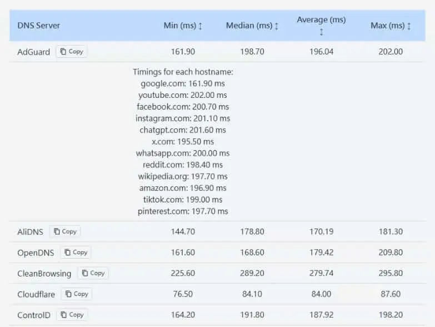Image resolution: width=435 pixels, height=327 pixels.
Task: Click the copy icon beside Cloudflare
Action: tap(68, 294)
